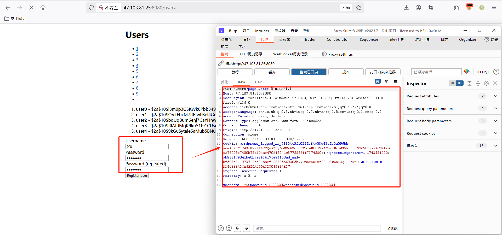Open the 操作 action dropdown button
This screenshot has width=502, height=235.
[x=346, y=72]
